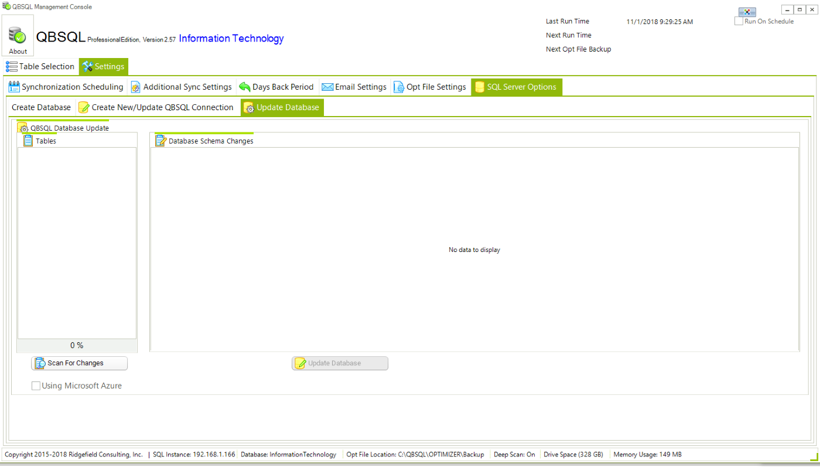Click 'Drive Space (328 GB)' status entry
Image resolution: width=820 pixels, height=467 pixels.
[x=573, y=455]
